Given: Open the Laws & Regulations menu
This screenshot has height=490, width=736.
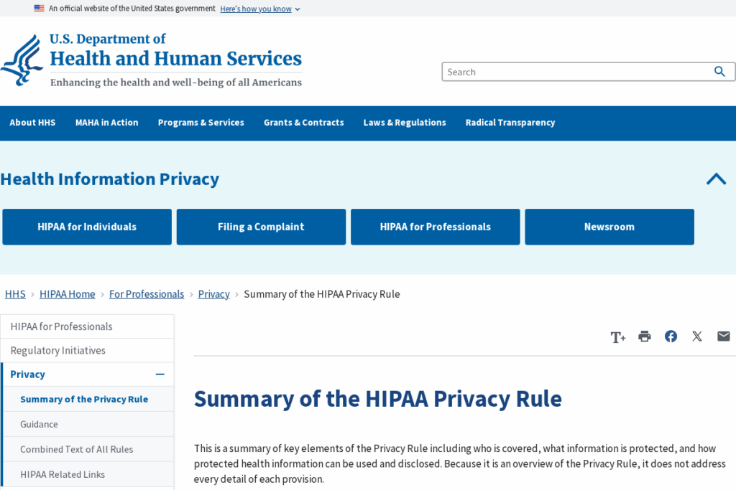Looking at the screenshot, I should (x=405, y=123).
